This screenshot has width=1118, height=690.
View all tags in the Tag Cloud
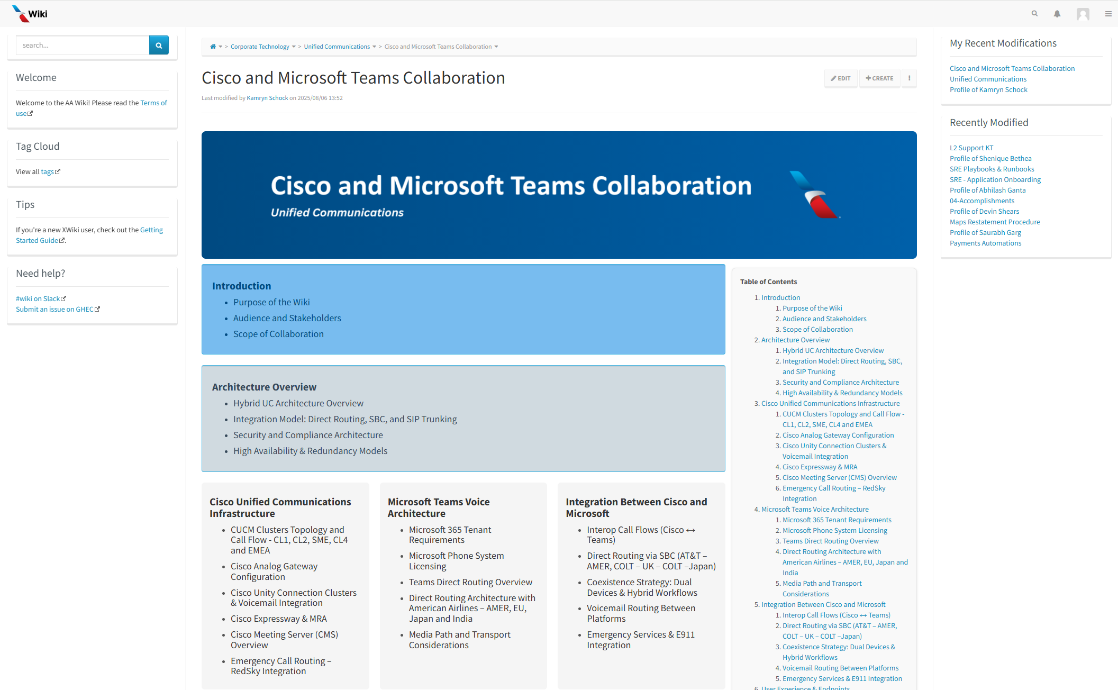[47, 171]
